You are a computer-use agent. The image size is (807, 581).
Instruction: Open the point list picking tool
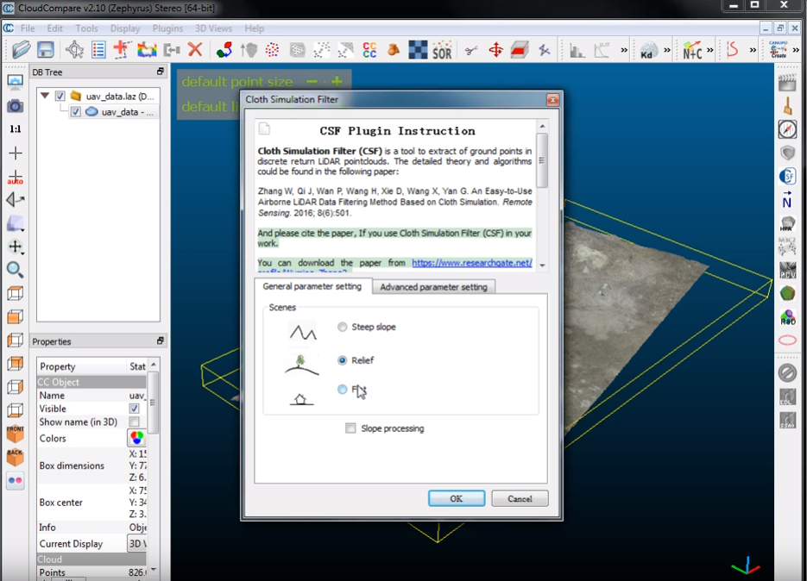pos(98,50)
